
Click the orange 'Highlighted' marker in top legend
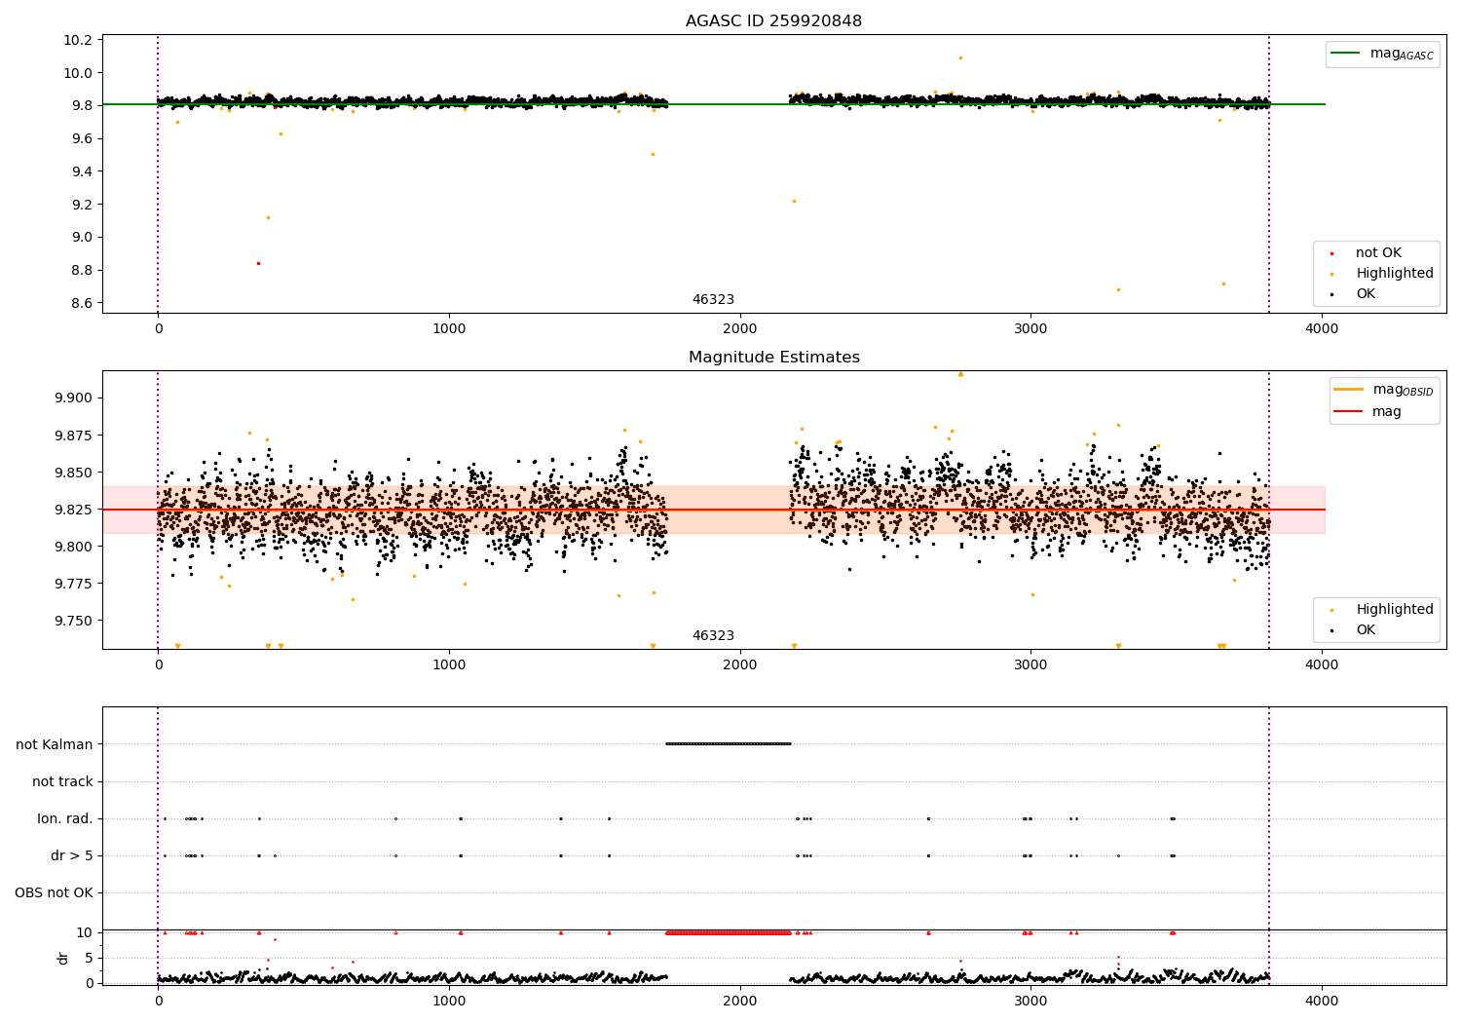1331,274
